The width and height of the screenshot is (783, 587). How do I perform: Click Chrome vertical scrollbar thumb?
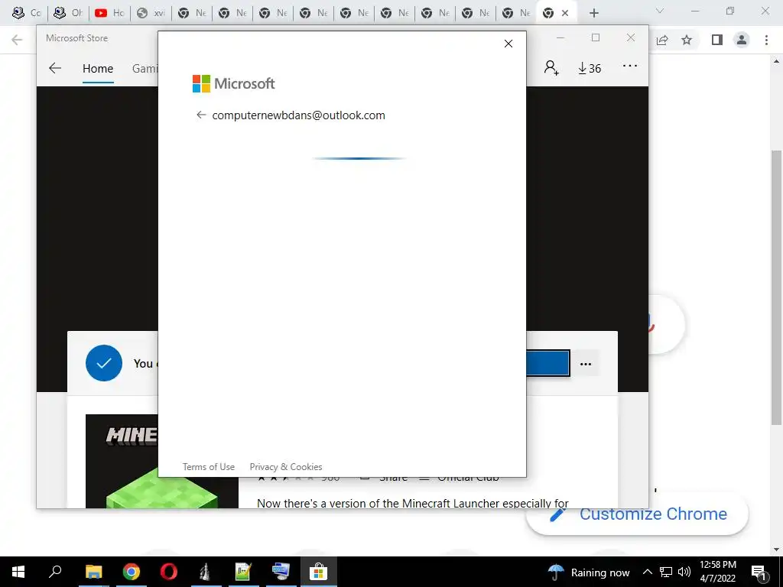[x=777, y=287]
